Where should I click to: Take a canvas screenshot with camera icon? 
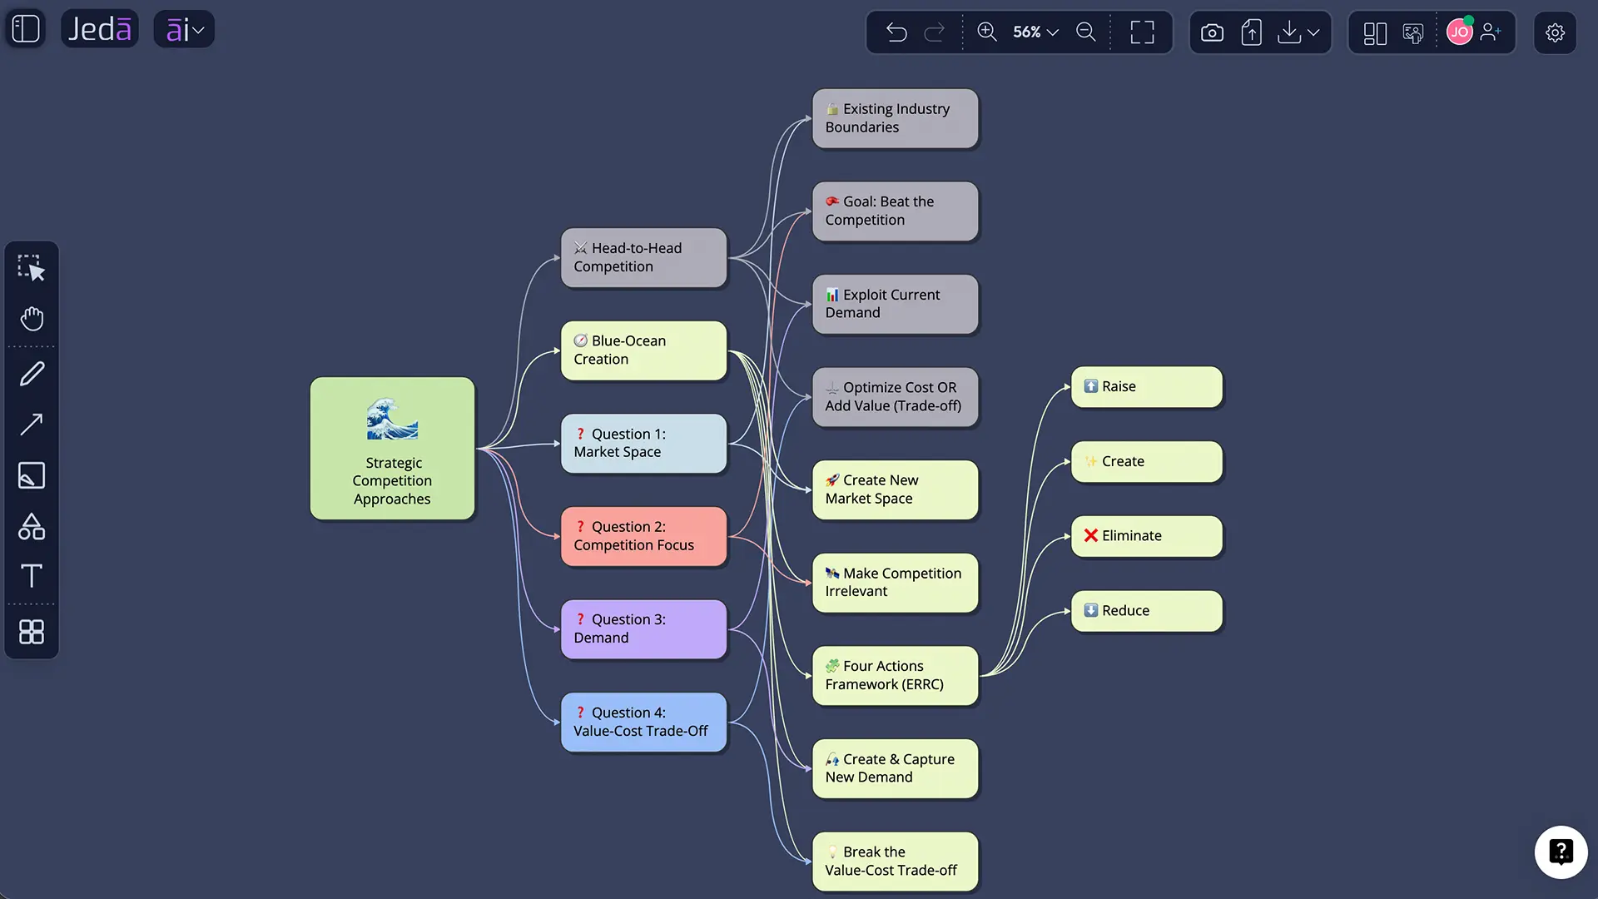[1213, 32]
